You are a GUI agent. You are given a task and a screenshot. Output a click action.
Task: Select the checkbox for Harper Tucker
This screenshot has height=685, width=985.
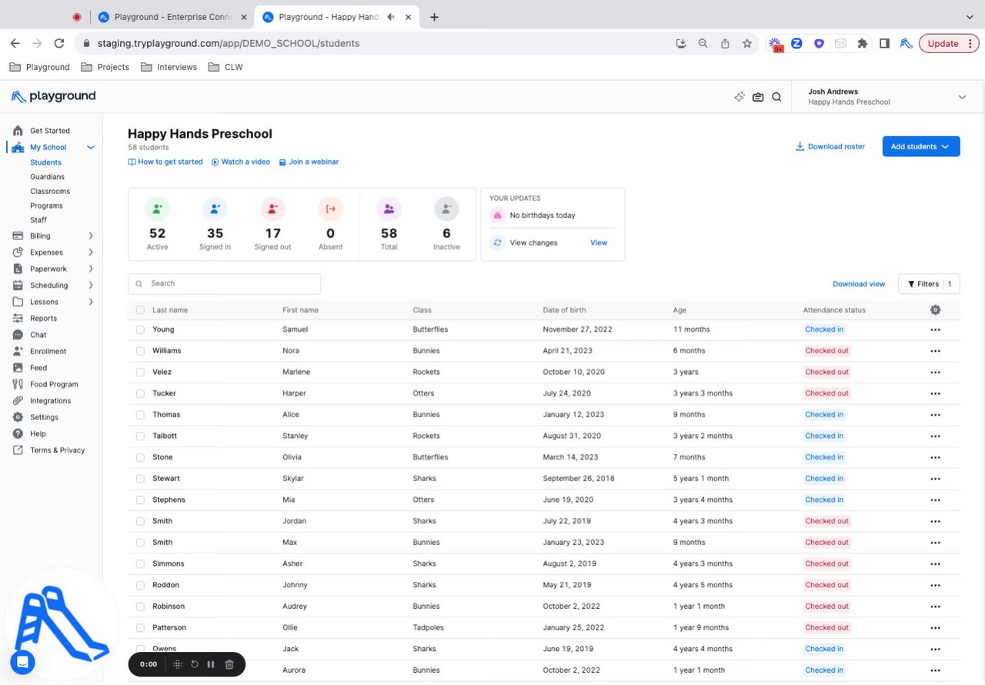(x=140, y=393)
